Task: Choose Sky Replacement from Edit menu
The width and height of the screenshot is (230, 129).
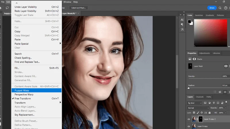Action: [x=37, y=115]
